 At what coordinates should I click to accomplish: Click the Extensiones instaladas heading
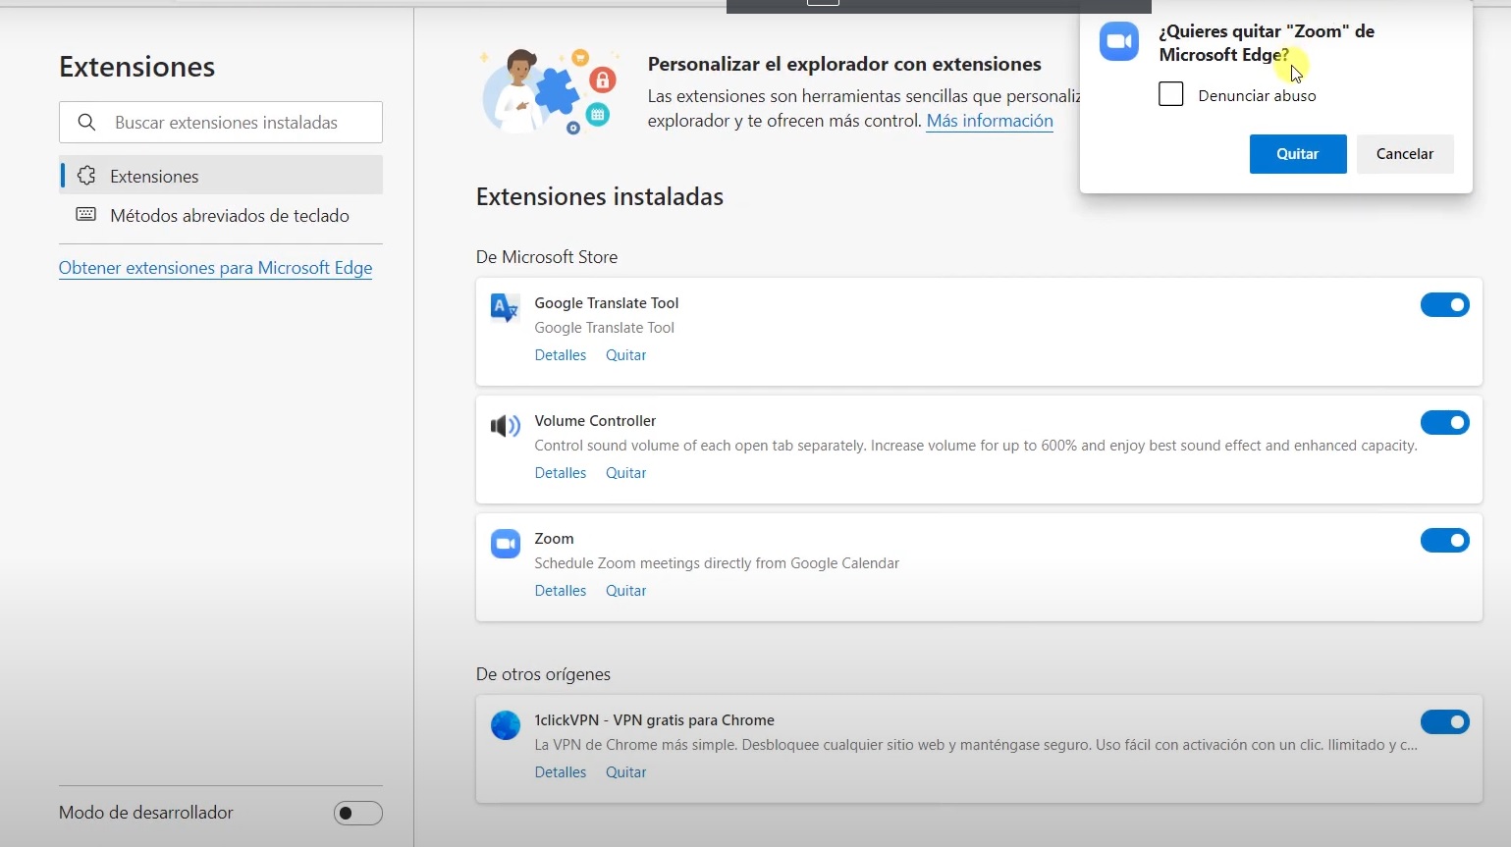[599, 197]
